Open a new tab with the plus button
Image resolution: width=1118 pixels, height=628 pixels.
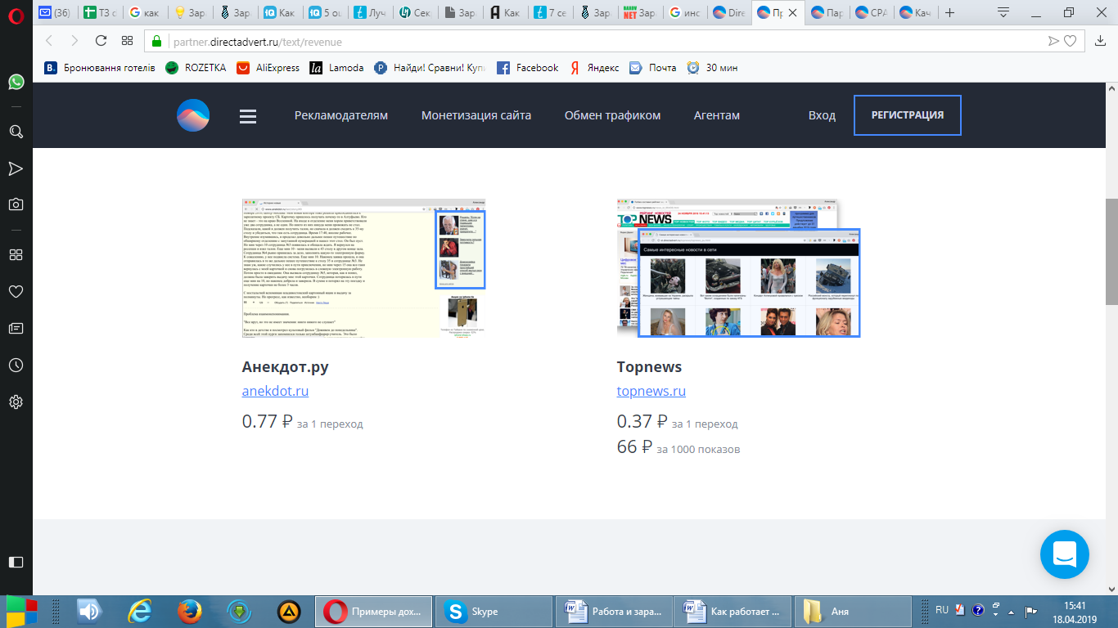[x=950, y=13]
